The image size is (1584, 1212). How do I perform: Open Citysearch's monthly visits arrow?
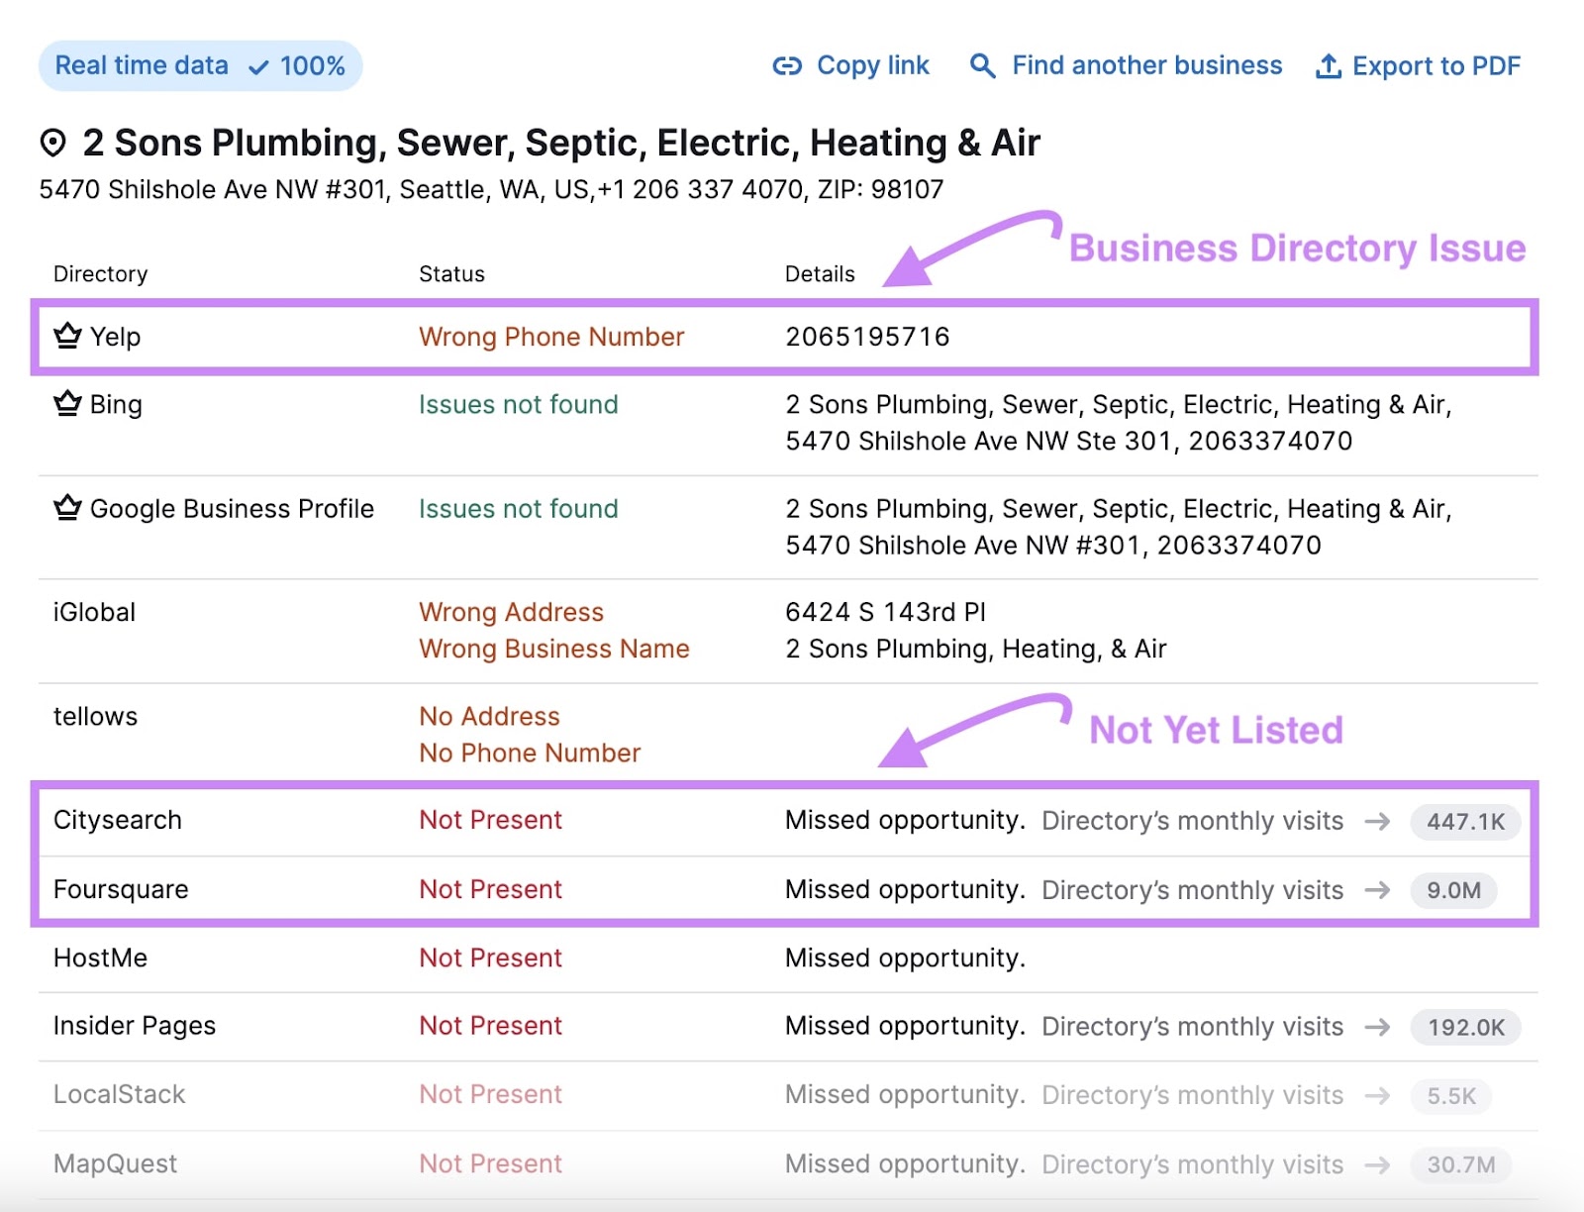click(x=1377, y=821)
